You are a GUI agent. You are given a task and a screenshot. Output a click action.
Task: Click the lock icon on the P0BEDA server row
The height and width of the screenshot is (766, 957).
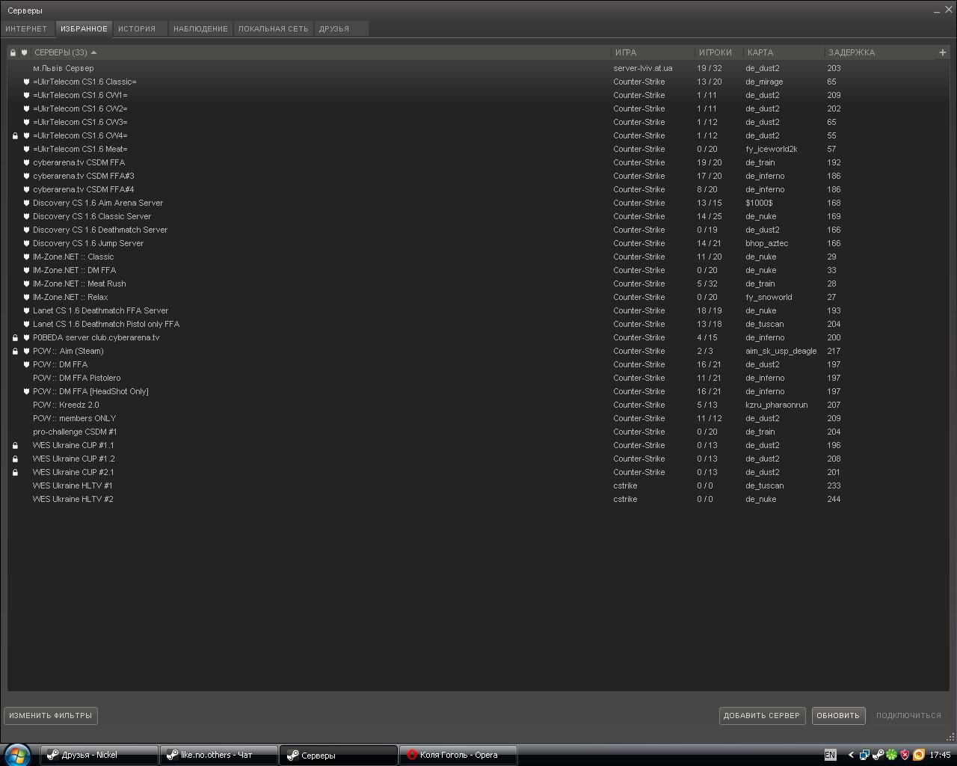click(x=15, y=338)
